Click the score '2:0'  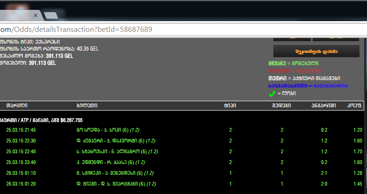click(324, 184)
